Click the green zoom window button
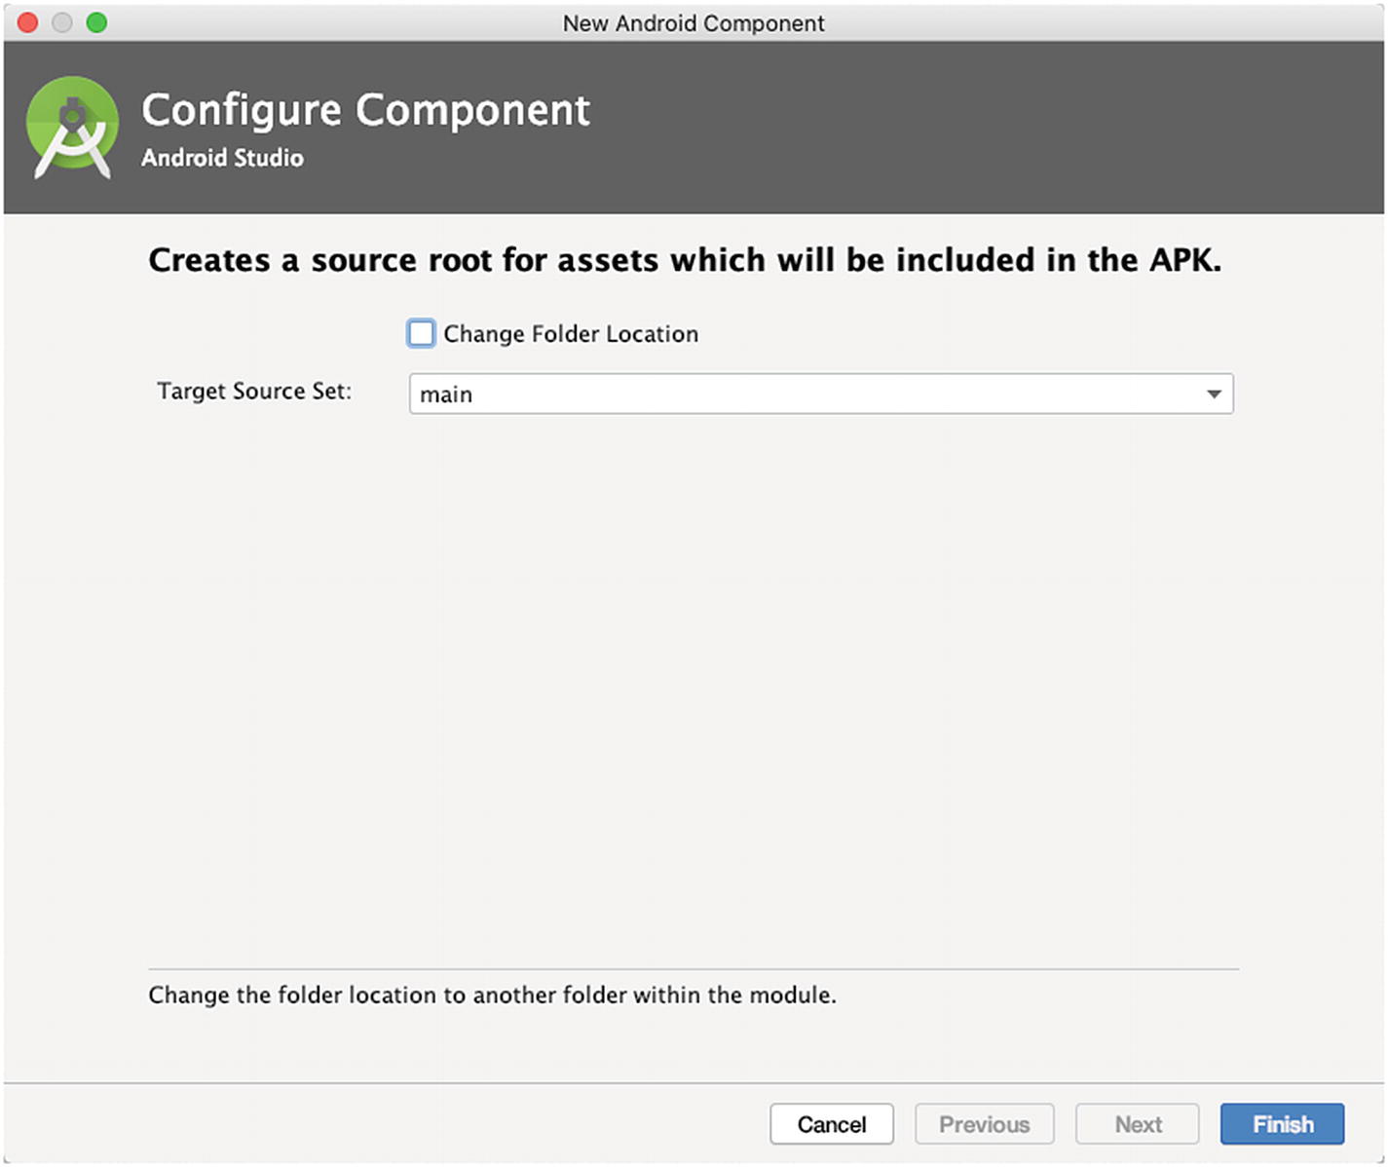Image resolution: width=1388 pixels, height=1167 pixels. [x=96, y=22]
